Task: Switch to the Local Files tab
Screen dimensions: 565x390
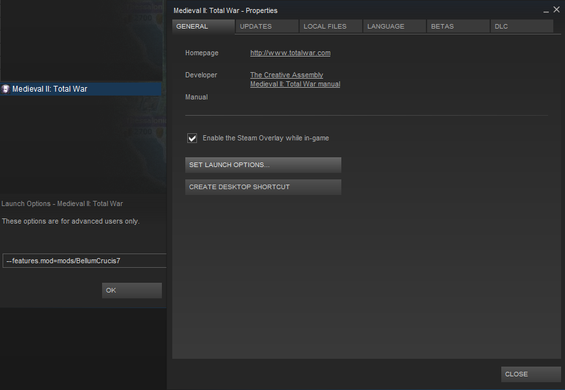Action: tap(331, 27)
